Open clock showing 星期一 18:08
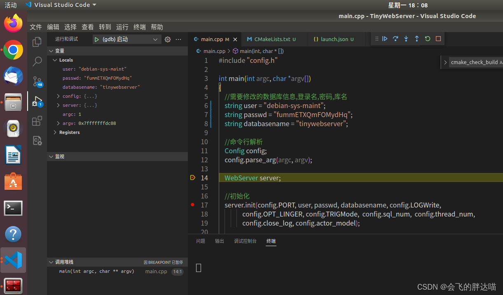Screen dimensions: 503x295 pos(408,5)
